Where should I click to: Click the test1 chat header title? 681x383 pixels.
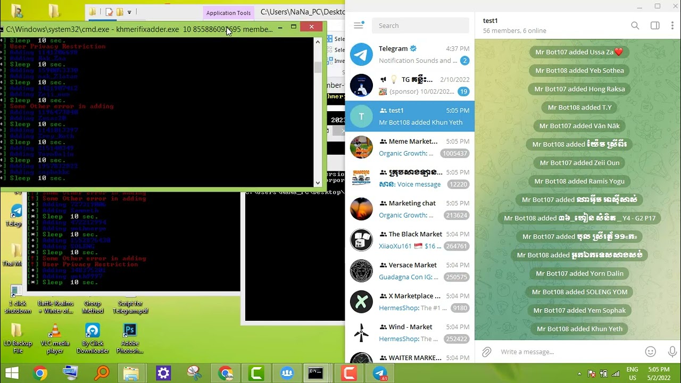click(x=491, y=21)
